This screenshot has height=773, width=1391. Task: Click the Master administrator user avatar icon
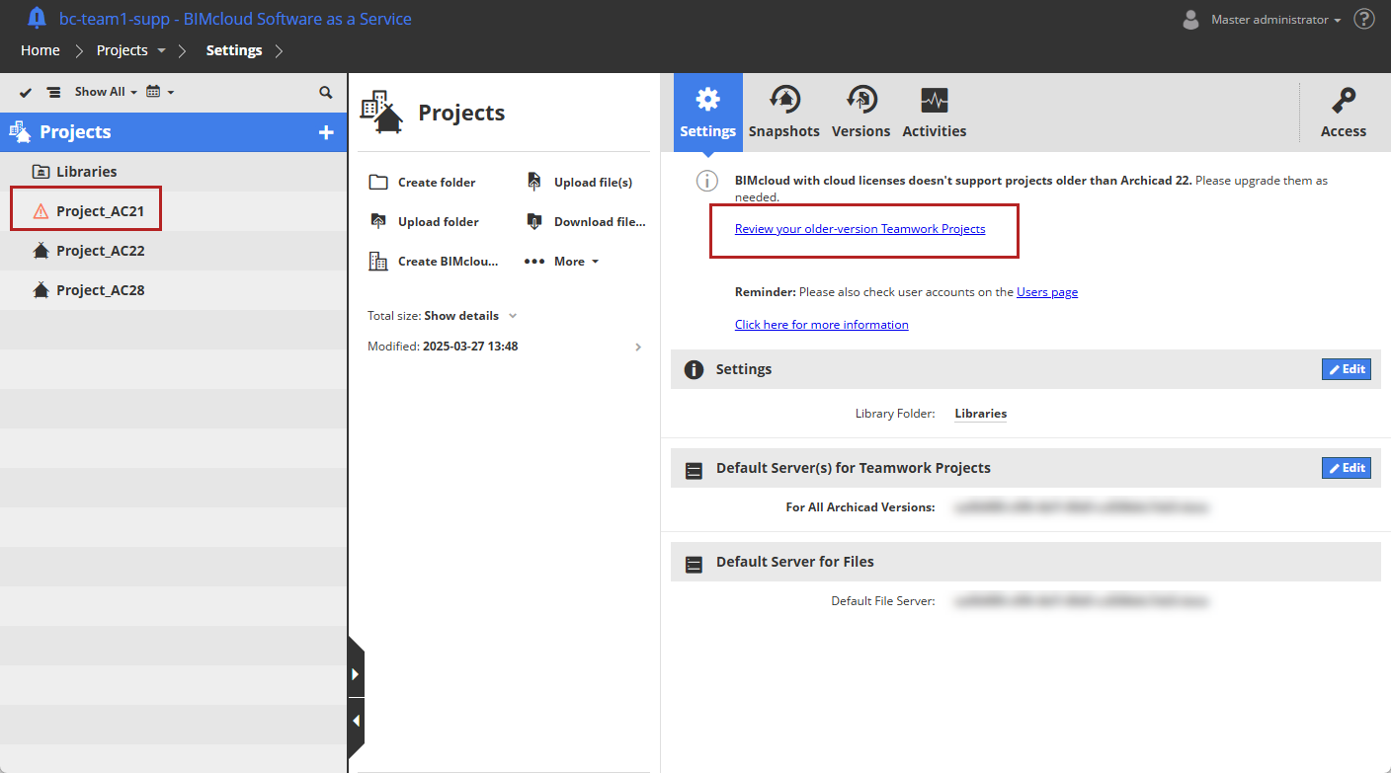click(1190, 19)
